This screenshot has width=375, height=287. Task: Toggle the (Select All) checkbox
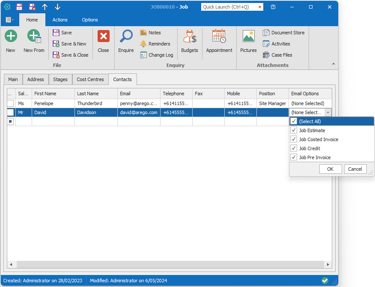[294, 121]
